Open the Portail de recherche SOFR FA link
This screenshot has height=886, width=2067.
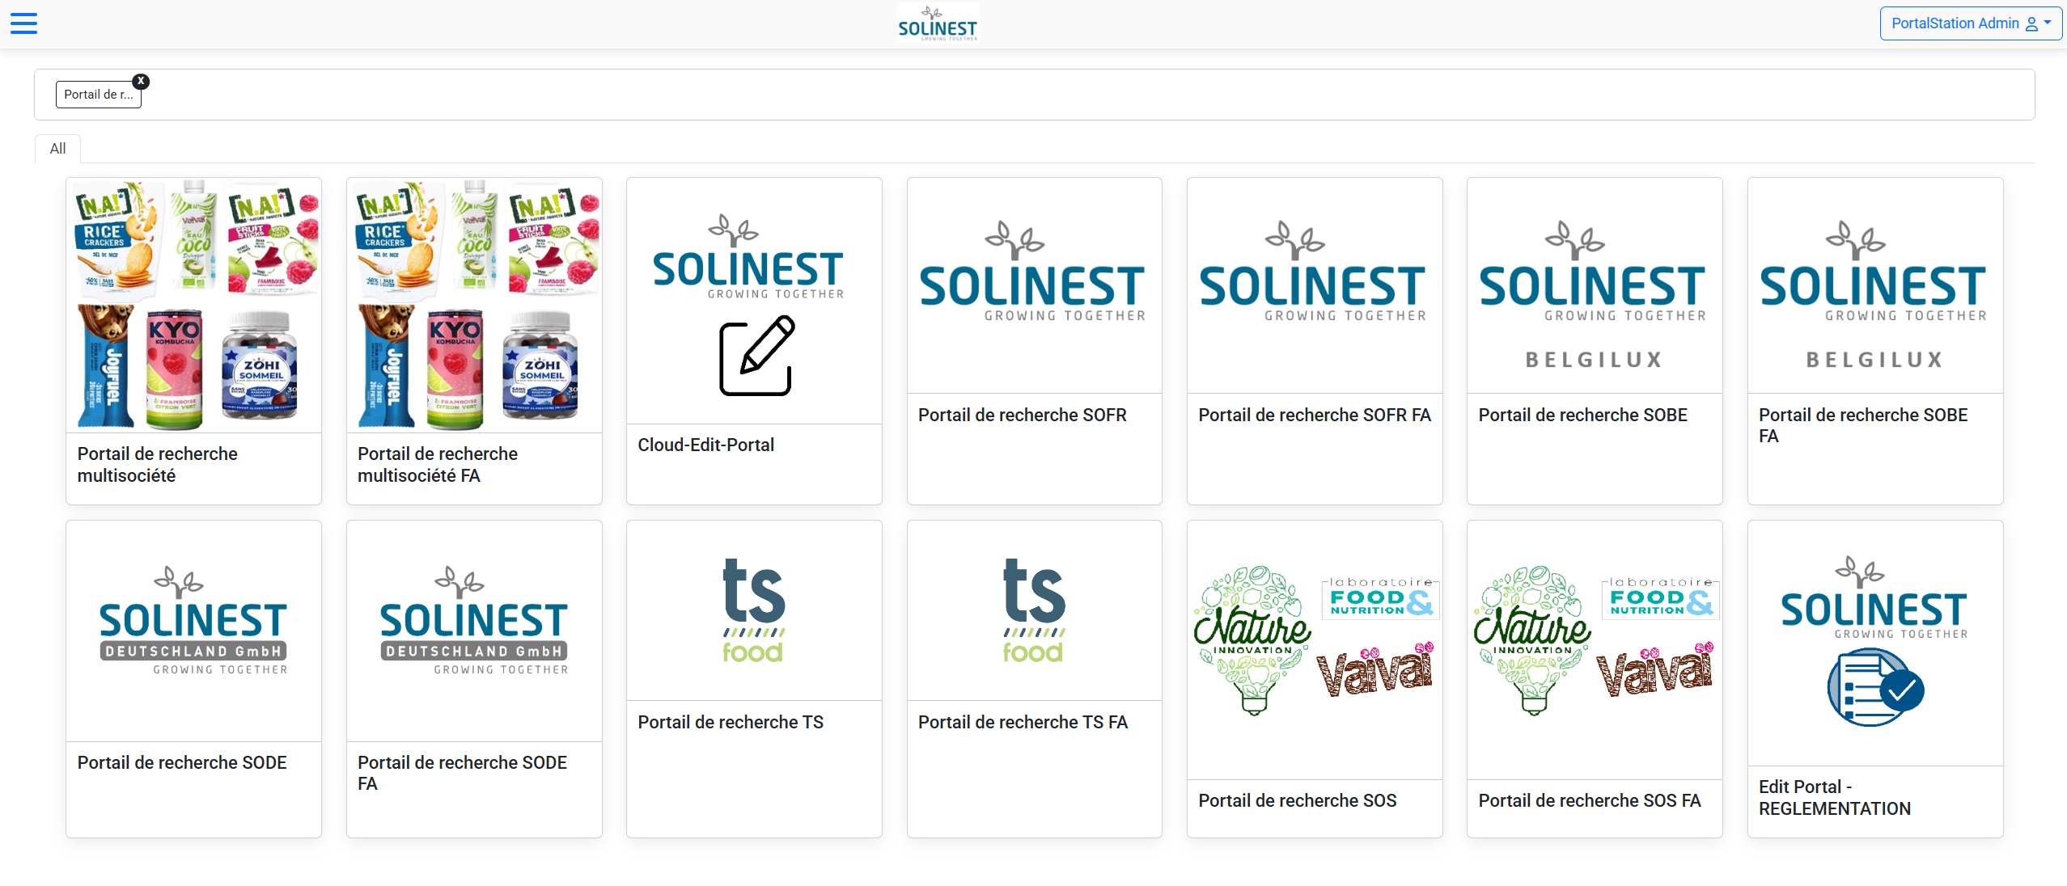(x=1314, y=415)
